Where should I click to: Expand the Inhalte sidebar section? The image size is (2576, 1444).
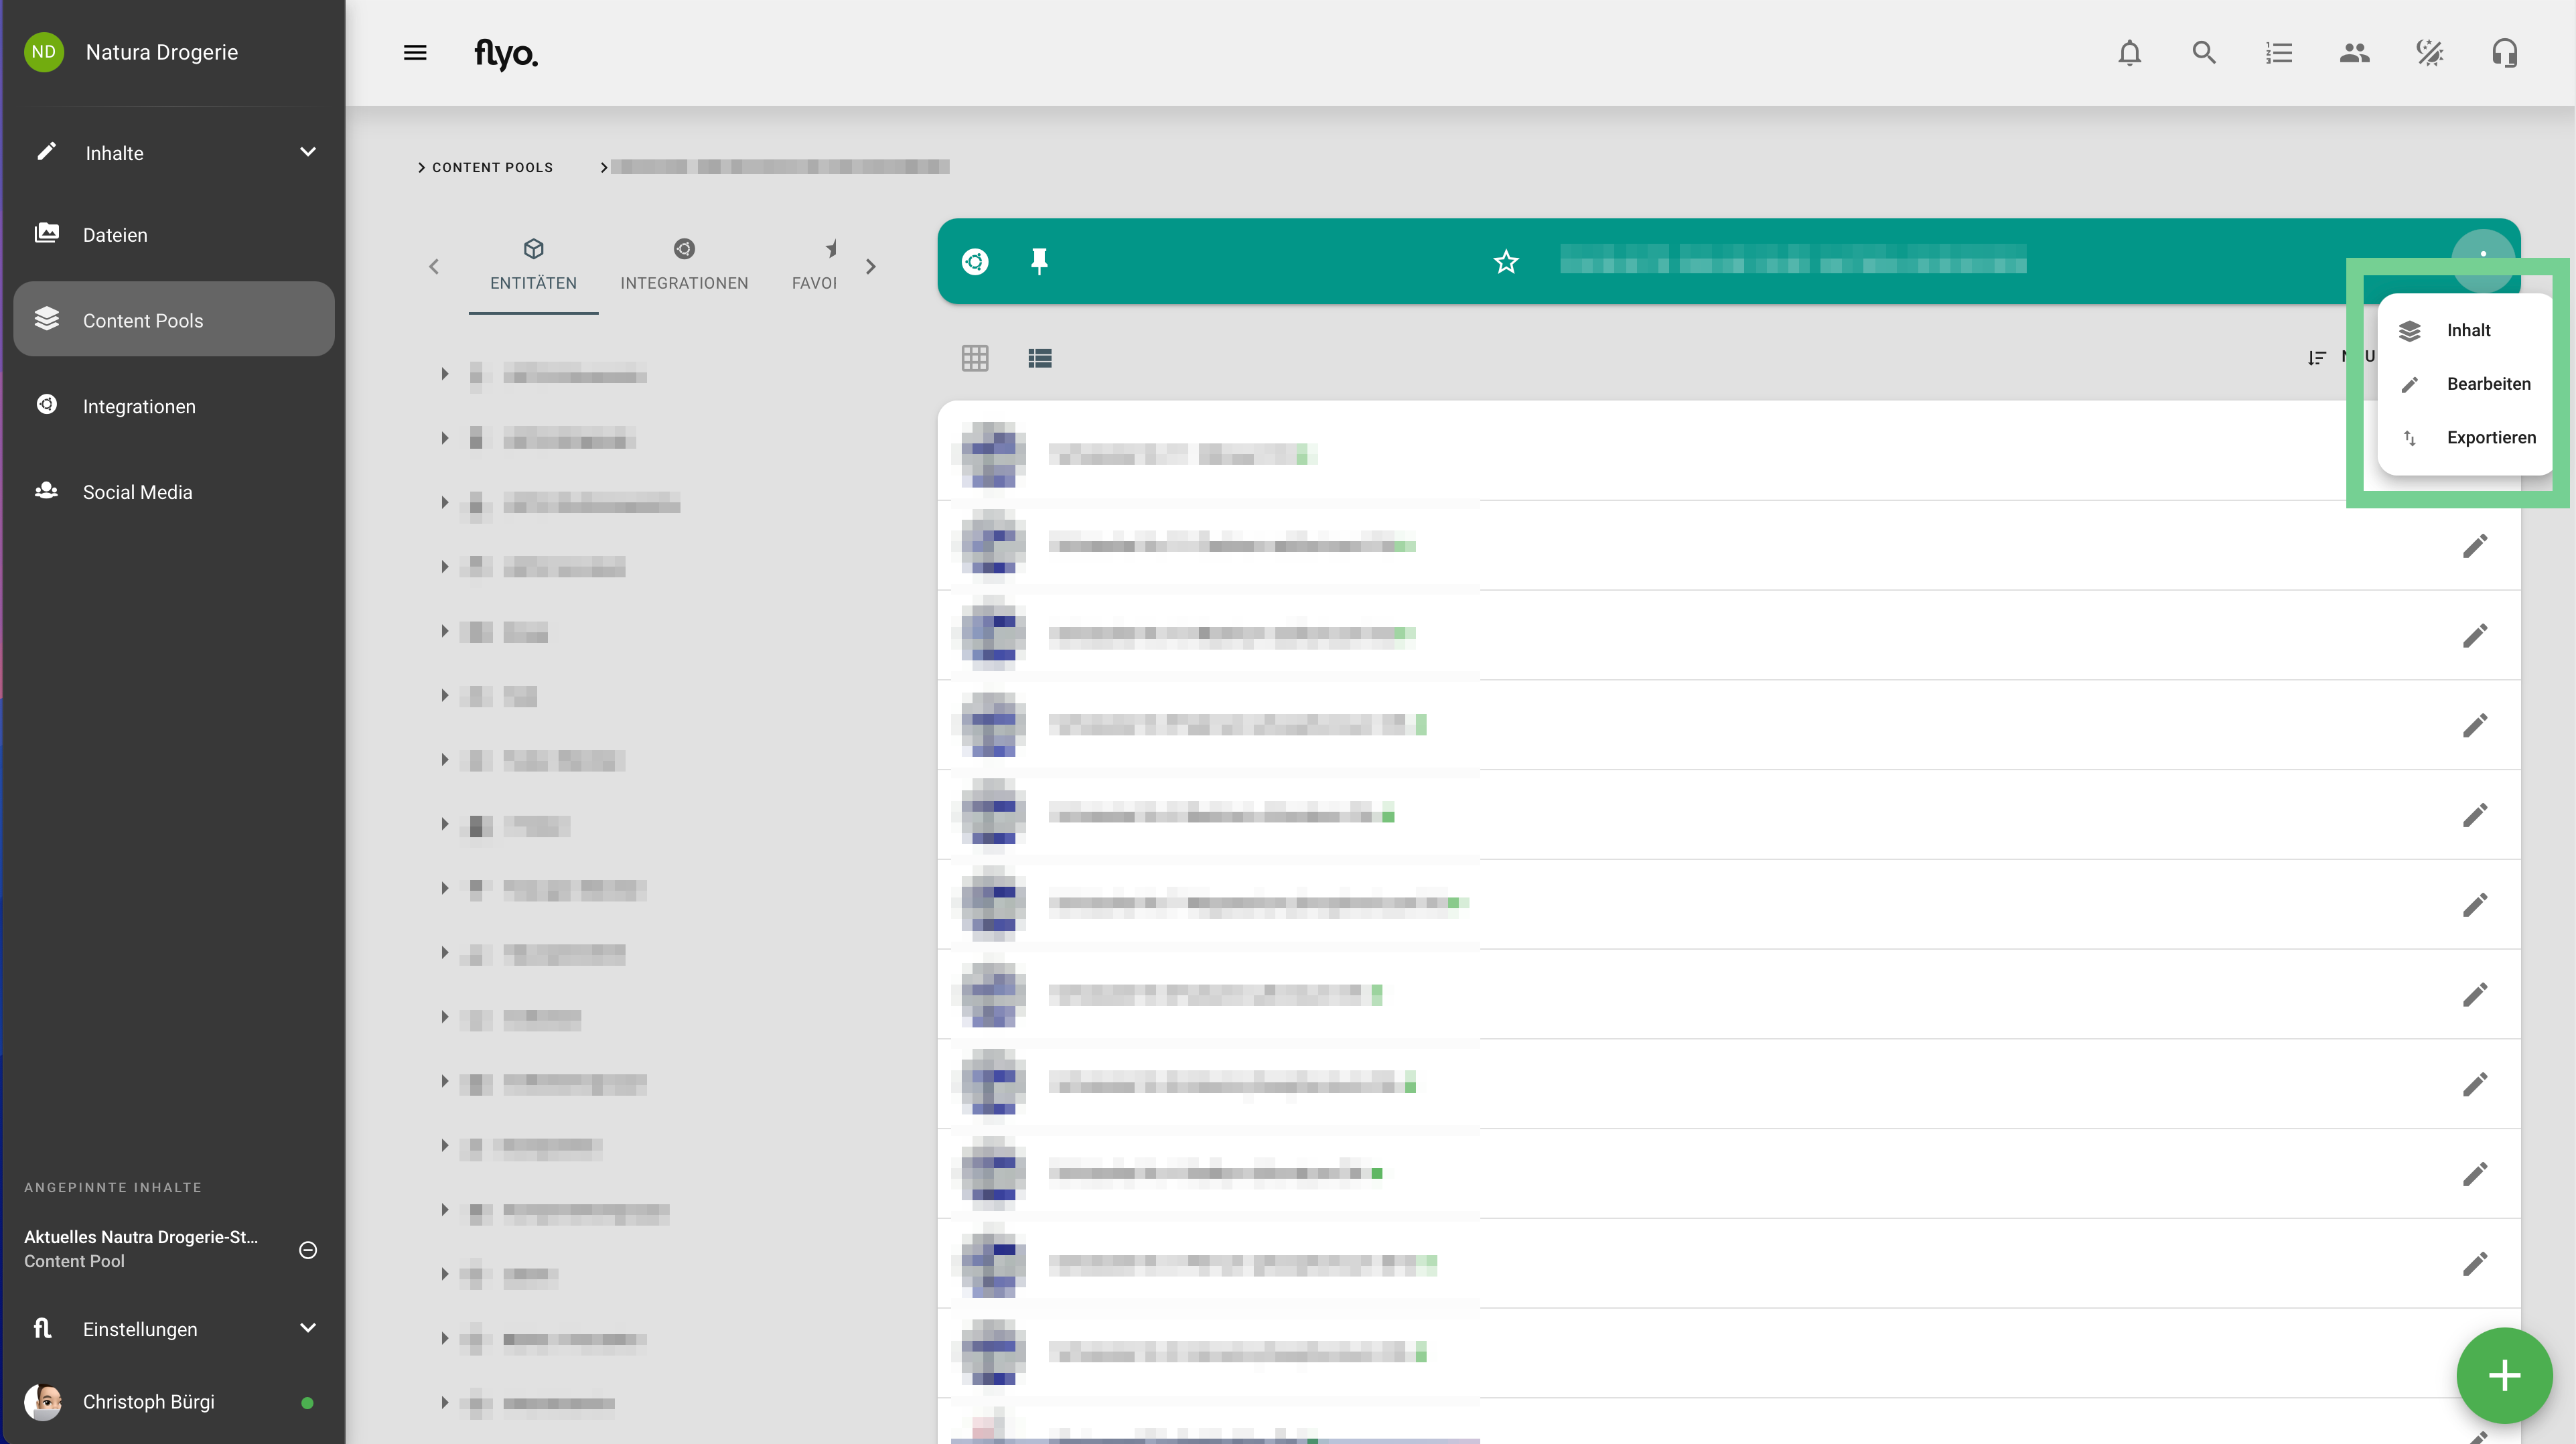[x=308, y=152]
